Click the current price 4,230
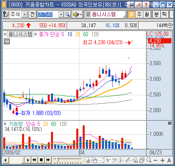This screenshot has width=175, height=166. (x=18, y=25)
